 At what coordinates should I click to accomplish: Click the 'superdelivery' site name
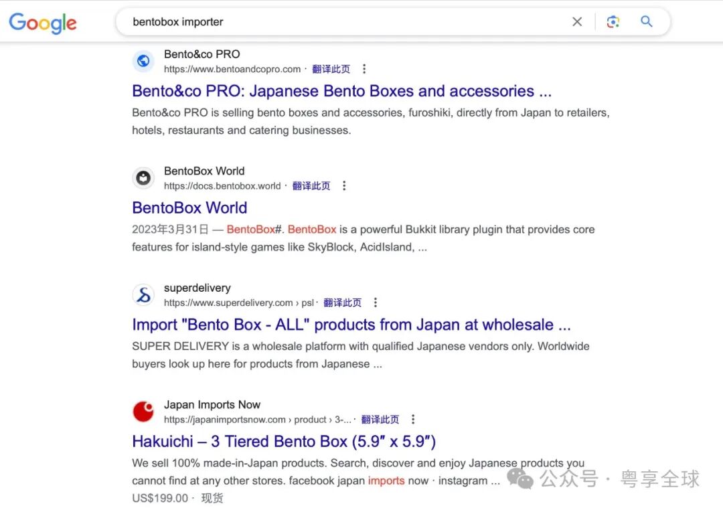[197, 288]
